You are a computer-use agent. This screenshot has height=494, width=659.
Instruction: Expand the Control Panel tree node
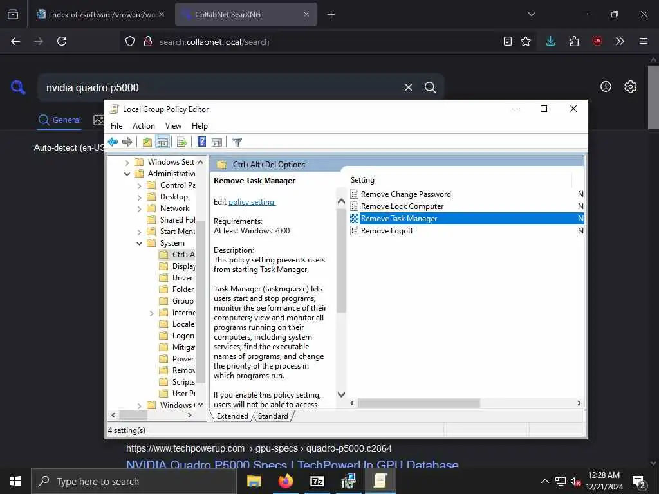(x=139, y=185)
